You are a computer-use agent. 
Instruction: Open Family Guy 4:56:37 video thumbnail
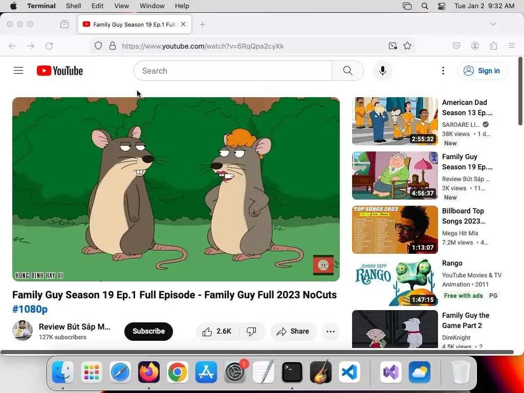(395, 176)
